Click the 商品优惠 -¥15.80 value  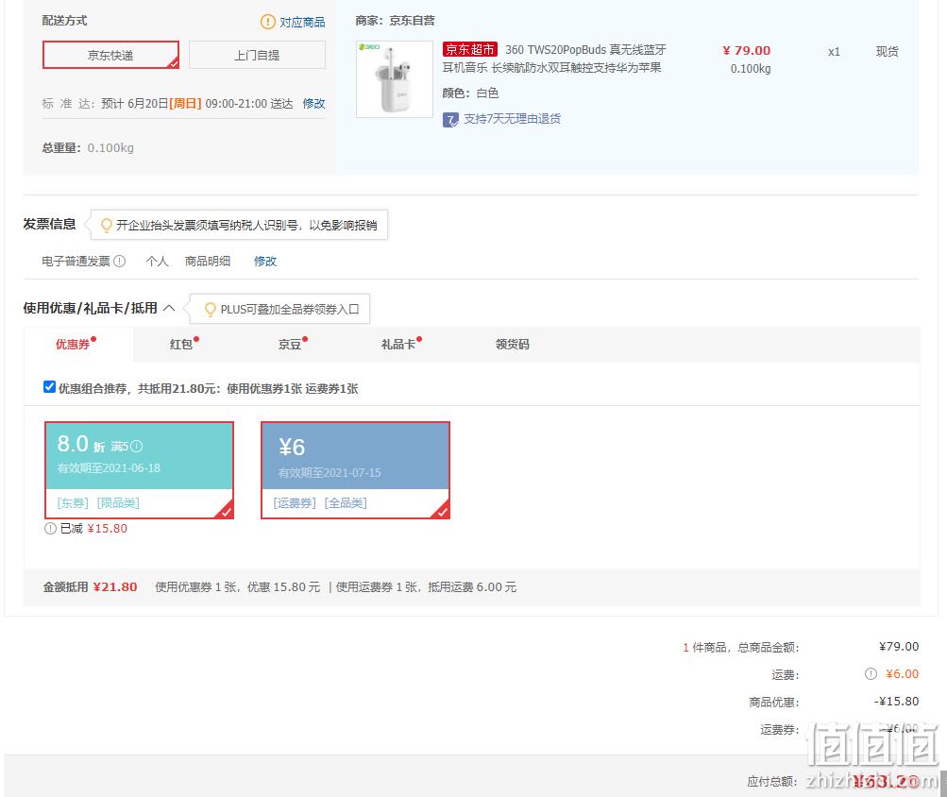896,701
